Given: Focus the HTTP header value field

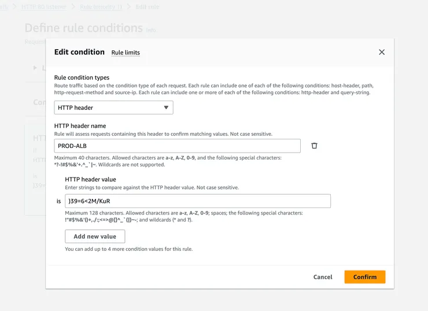Looking at the screenshot, I should point(197,201).
